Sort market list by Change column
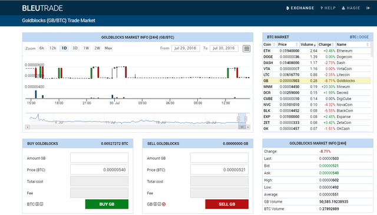Image resolution: width=377 pixels, height=215 pixels. pos(326,45)
